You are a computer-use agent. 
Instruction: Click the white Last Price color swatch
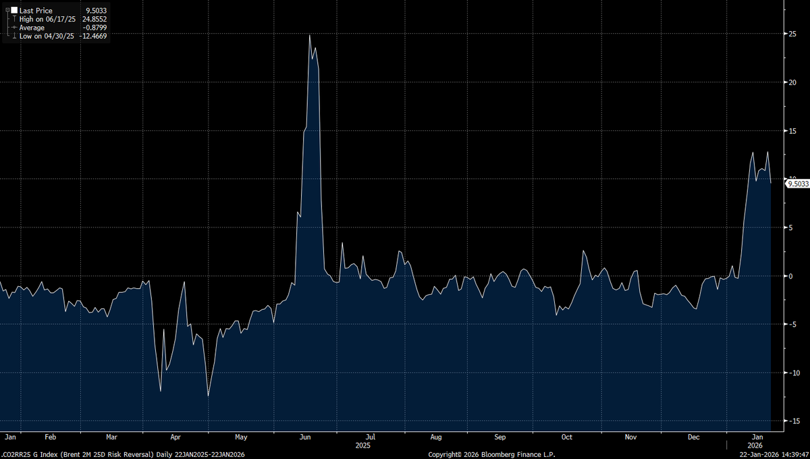pyautogui.click(x=14, y=10)
